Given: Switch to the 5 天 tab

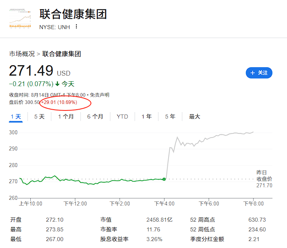Looking at the screenshot, I should [x=39, y=117].
